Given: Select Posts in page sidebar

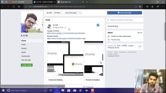Looking at the screenshot, I should tap(23, 44).
